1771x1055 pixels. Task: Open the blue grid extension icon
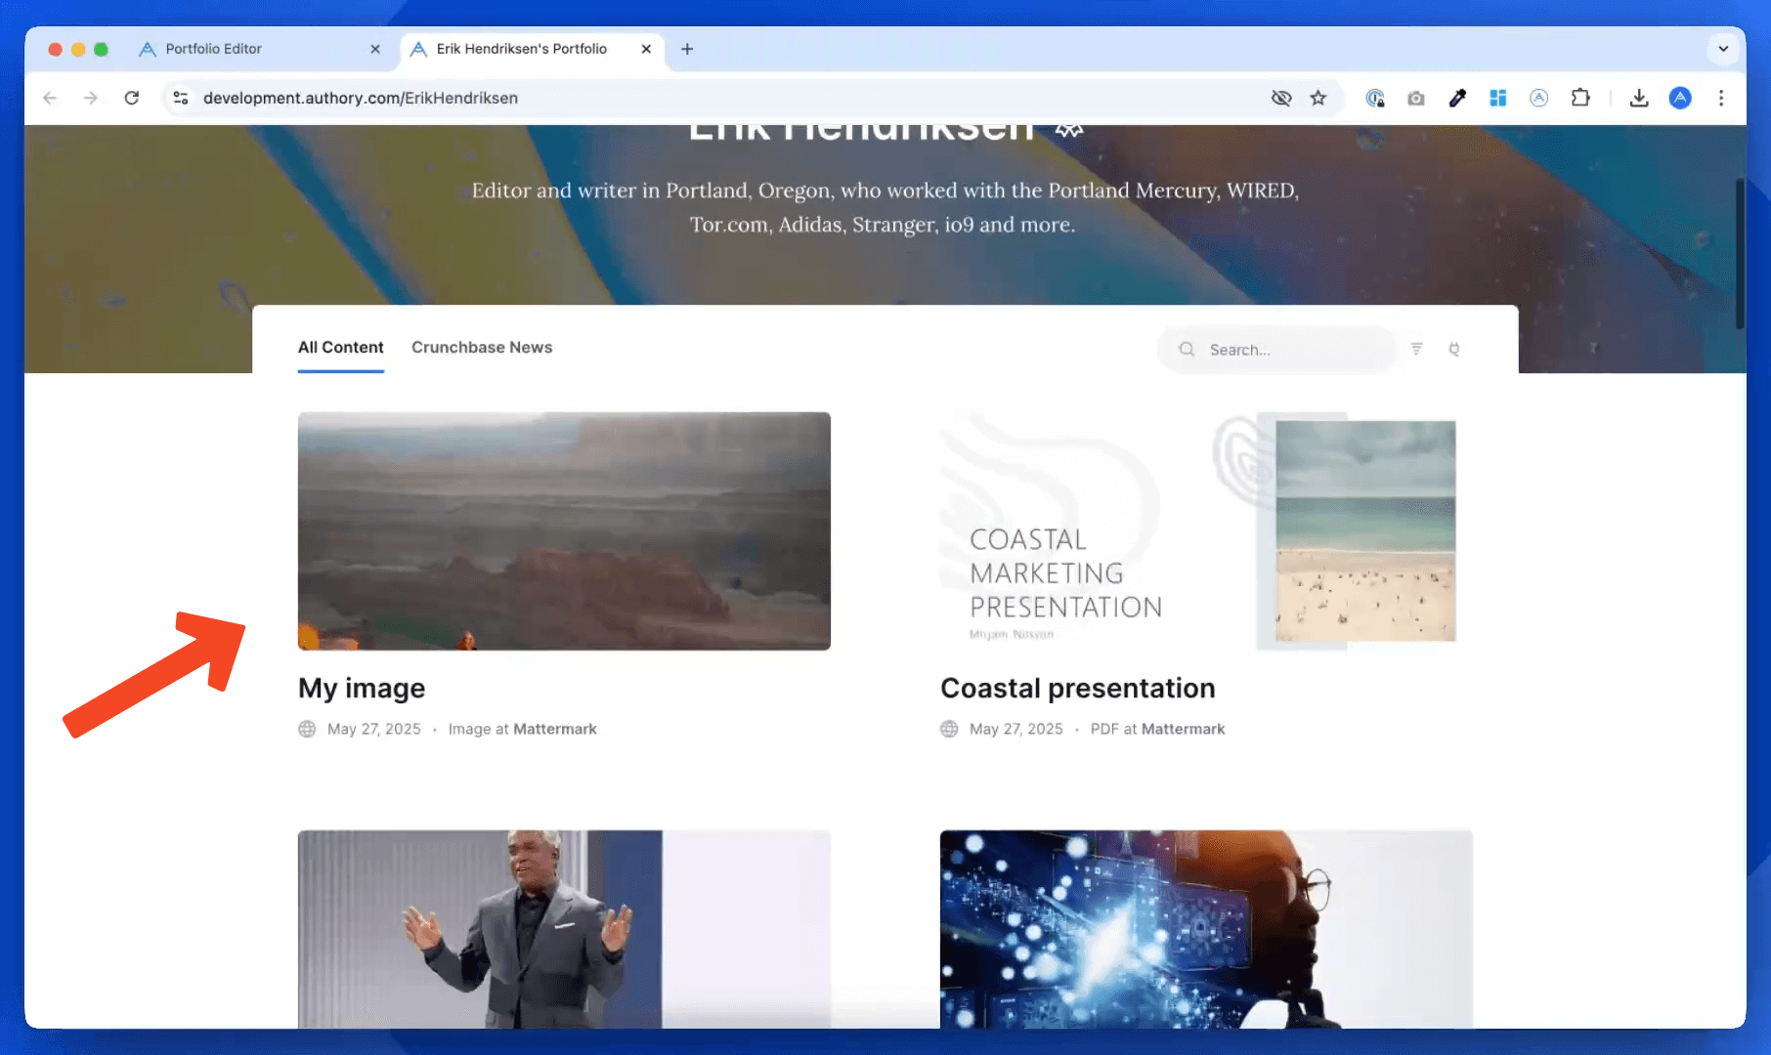pyautogui.click(x=1497, y=98)
